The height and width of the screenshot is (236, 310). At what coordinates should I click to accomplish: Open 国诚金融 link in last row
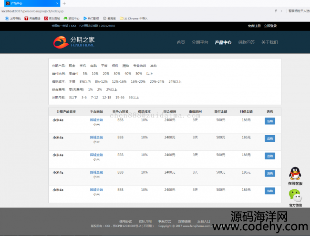pyautogui.click(x=96, y=190)
